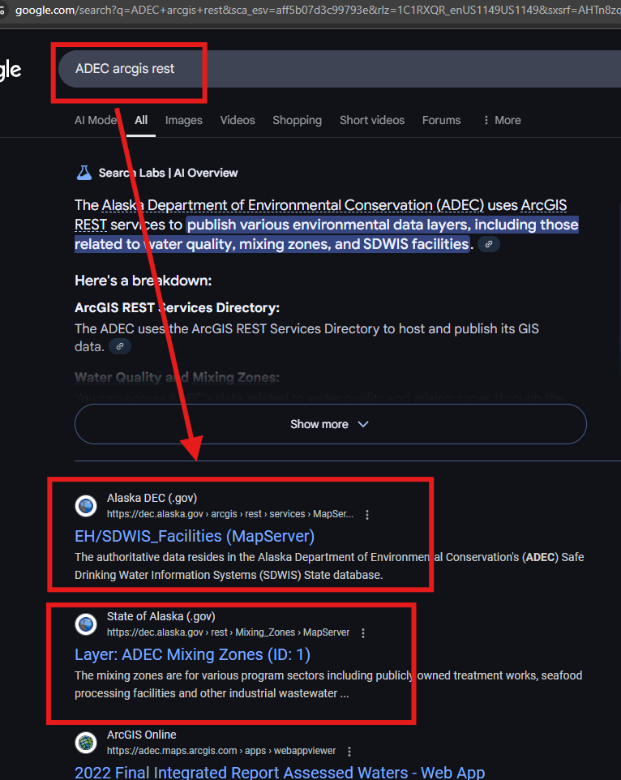Switch to the Images tab
The width and height of the screenshot is (621, 780).
183,120
